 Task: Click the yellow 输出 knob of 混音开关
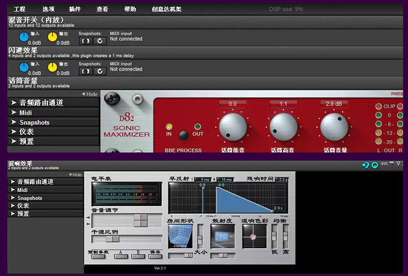point(52,37)
